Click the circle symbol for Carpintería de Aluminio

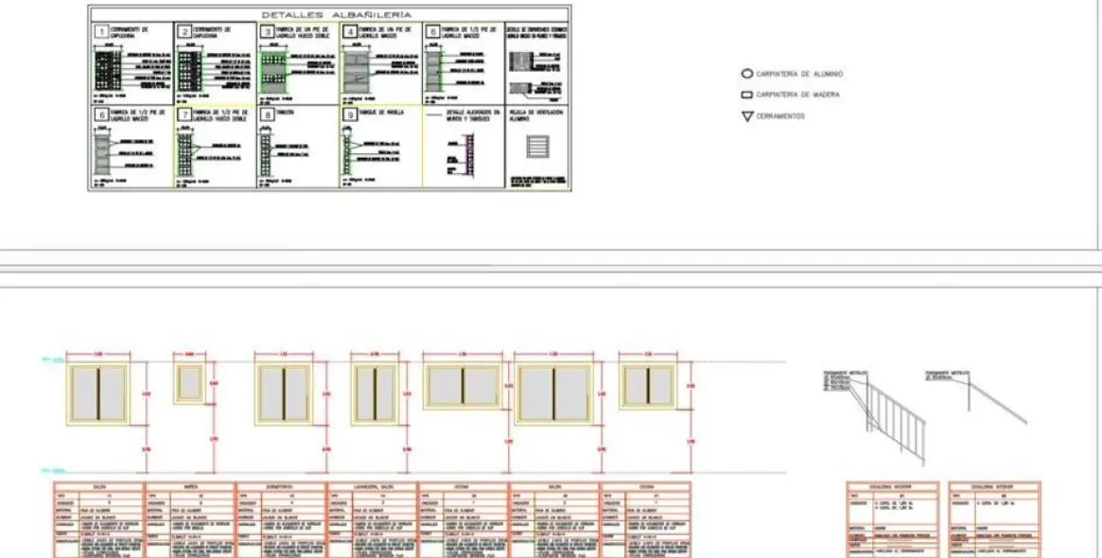coord(746,73)
